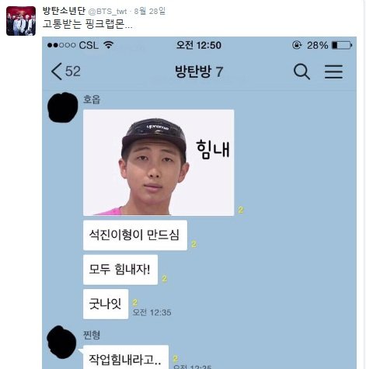The image size is (366, 369).
Task: Click the BTS_twt tweet avatar
Action: coord(21,21)
